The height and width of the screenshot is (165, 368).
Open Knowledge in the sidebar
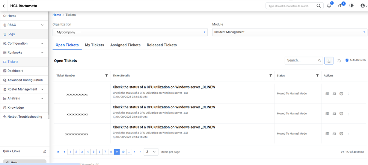click(x=15, y=108)
